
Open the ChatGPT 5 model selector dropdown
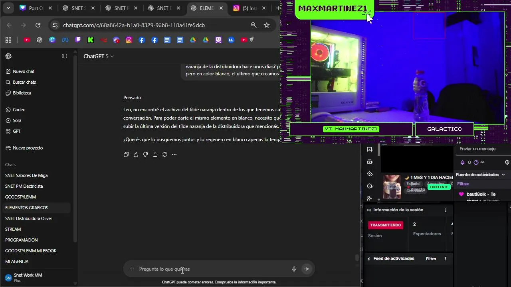pyautogui.click(x=98, y=56)
